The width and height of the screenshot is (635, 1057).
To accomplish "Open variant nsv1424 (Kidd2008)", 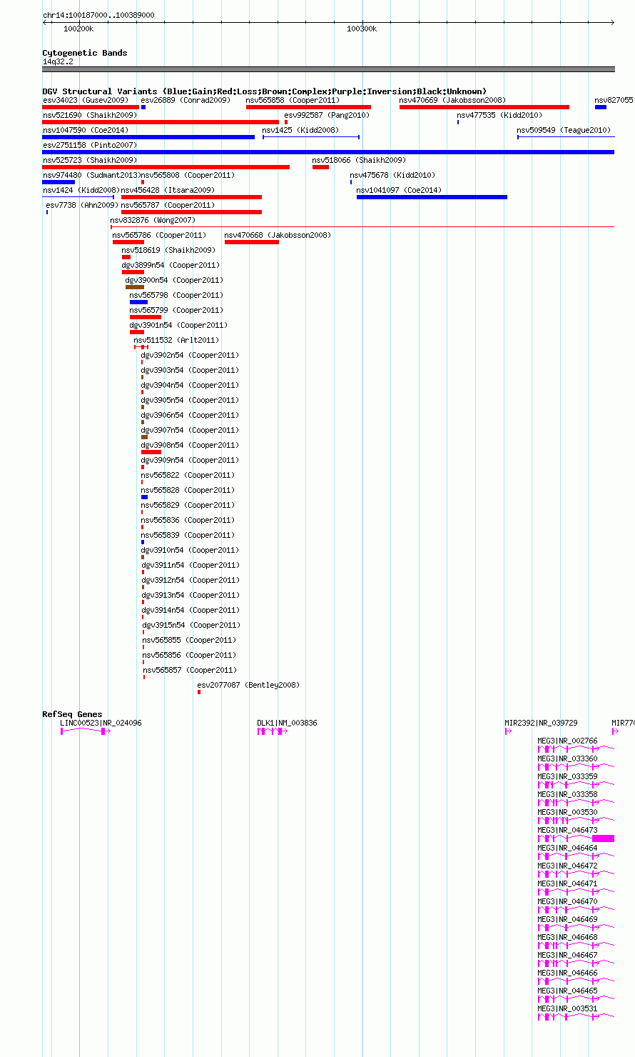I will pos(81,190).
